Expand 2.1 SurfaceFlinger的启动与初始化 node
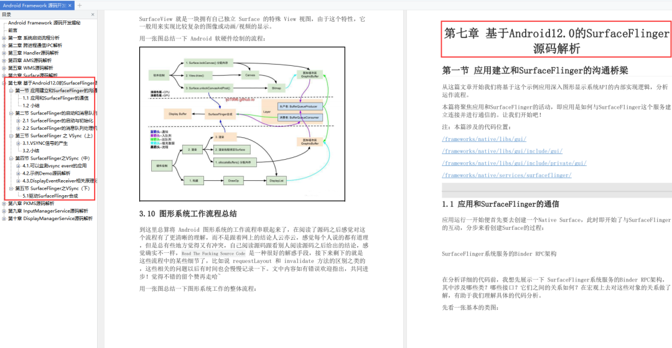Image resolution: width=672 pixels, height=348 pixels. tap(19, 121)
